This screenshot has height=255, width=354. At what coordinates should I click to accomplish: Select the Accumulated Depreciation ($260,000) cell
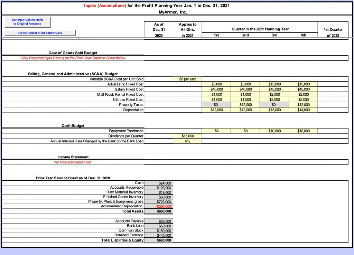[x=158, y=206]
